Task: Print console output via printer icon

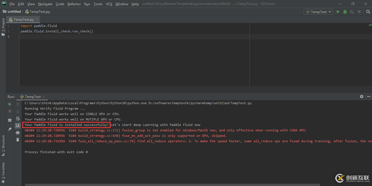Action: [18, 133]
